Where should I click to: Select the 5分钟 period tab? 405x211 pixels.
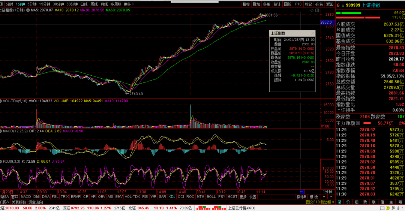point(32,4)
